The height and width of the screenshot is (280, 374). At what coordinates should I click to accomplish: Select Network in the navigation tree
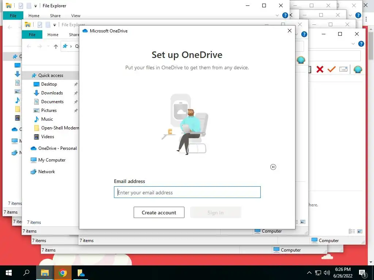[46, 172]
